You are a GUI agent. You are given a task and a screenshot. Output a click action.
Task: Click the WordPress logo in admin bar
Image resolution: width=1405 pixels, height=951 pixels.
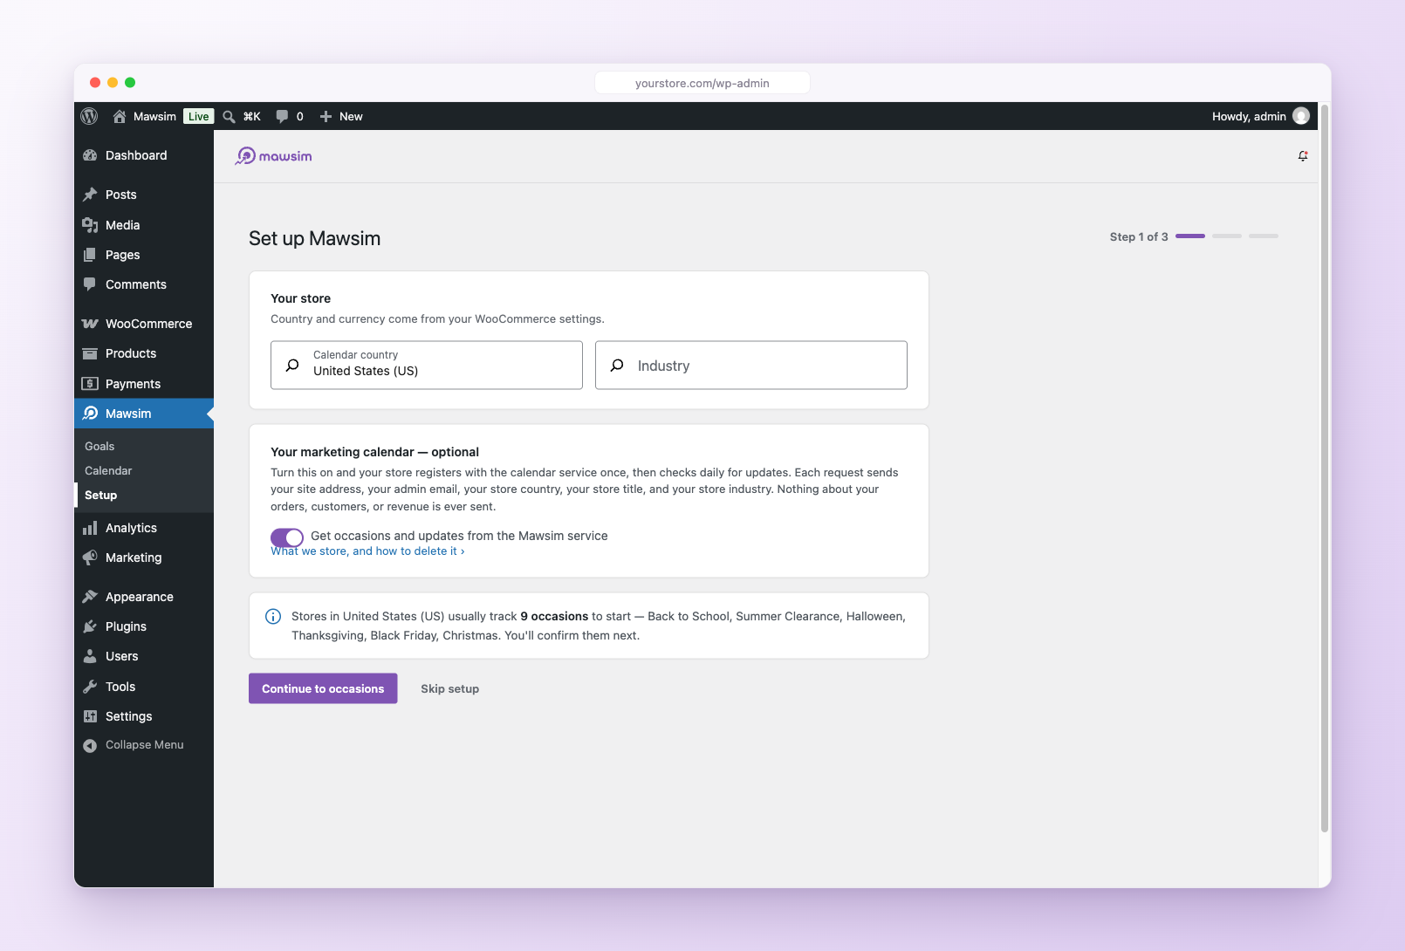click(89, 116)
